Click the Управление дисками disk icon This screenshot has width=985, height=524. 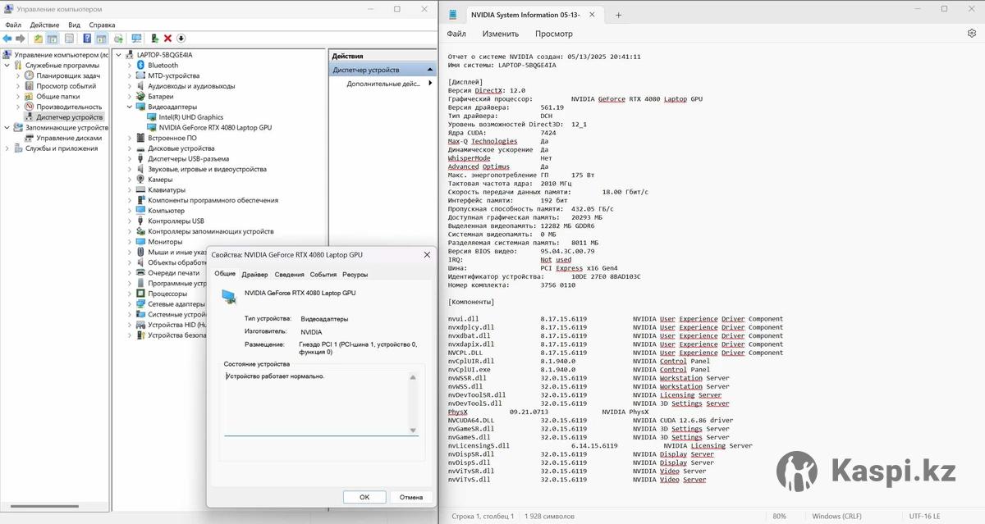(29, 138)
